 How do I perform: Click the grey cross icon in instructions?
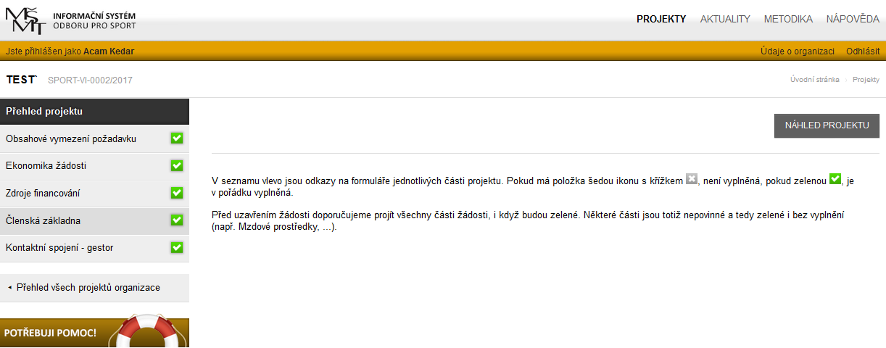point(692,179)
